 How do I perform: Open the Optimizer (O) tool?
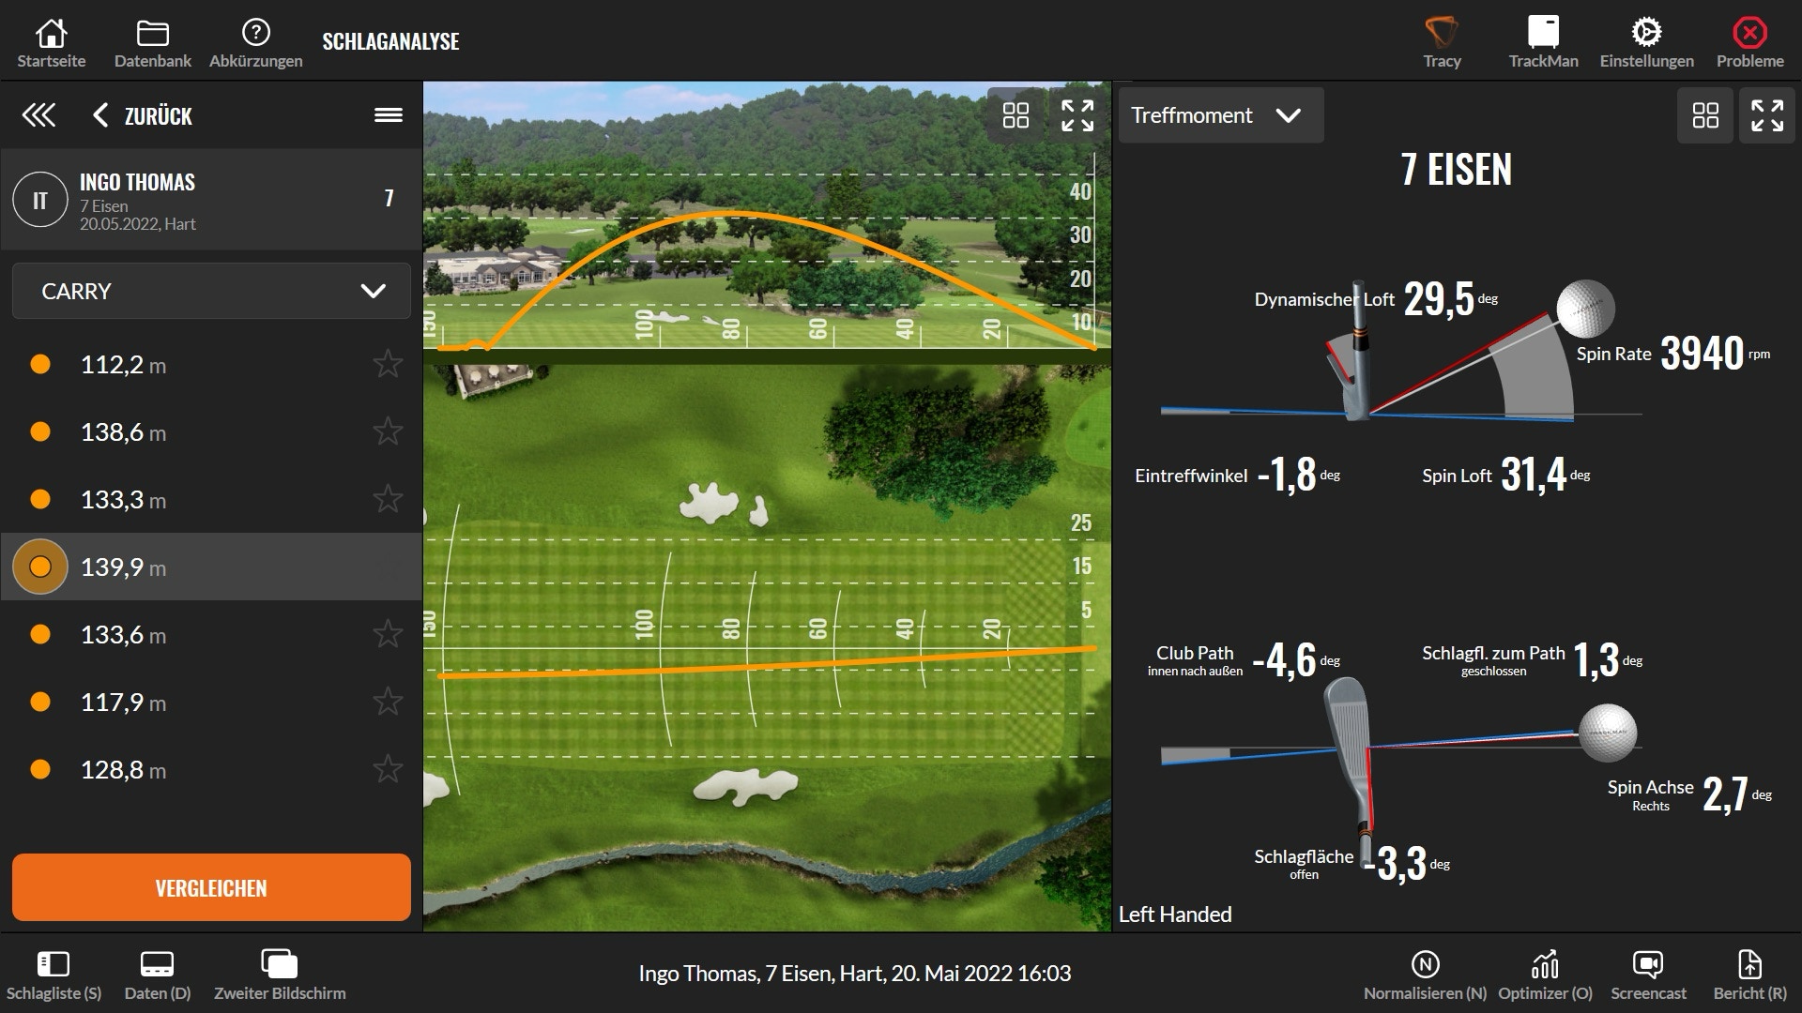[1545, 975]
